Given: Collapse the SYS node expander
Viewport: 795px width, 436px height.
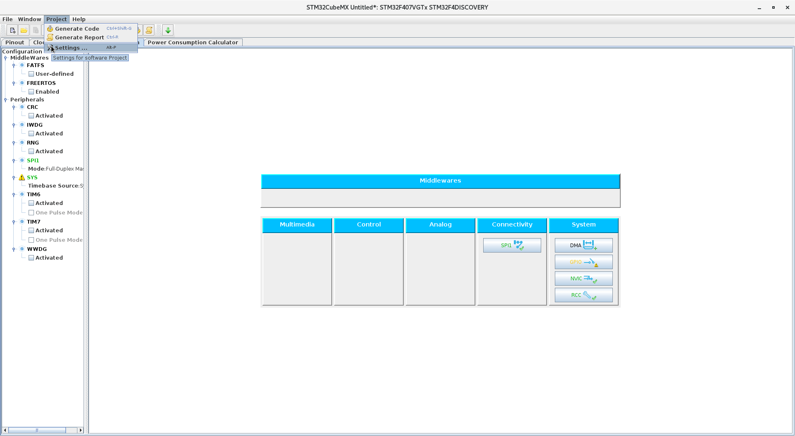Looking at the screenshot, I should coord(14,178).
